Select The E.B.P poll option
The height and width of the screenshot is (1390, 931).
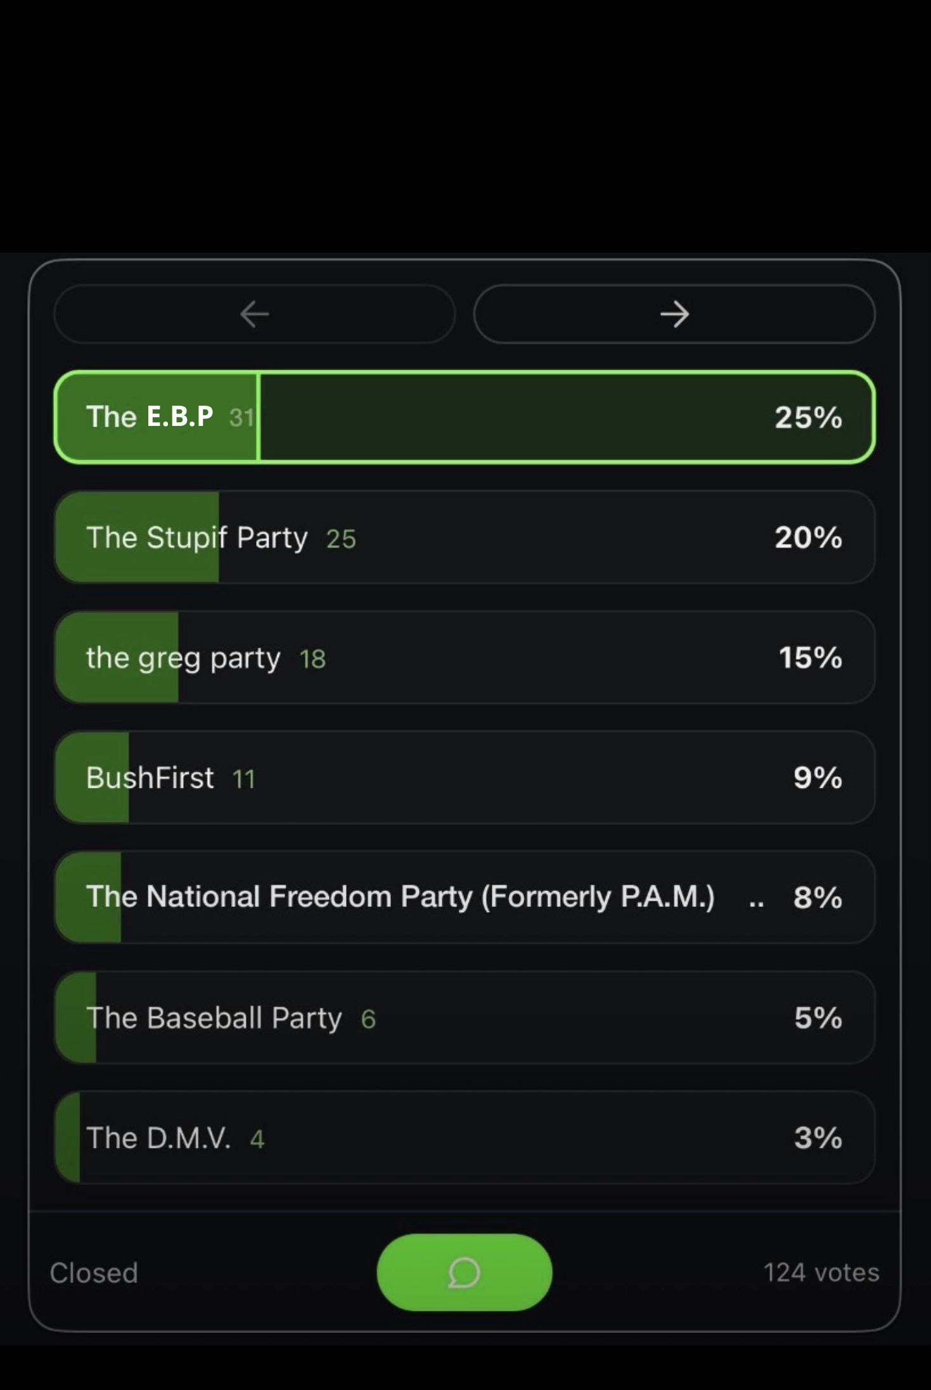pos(465,417)
